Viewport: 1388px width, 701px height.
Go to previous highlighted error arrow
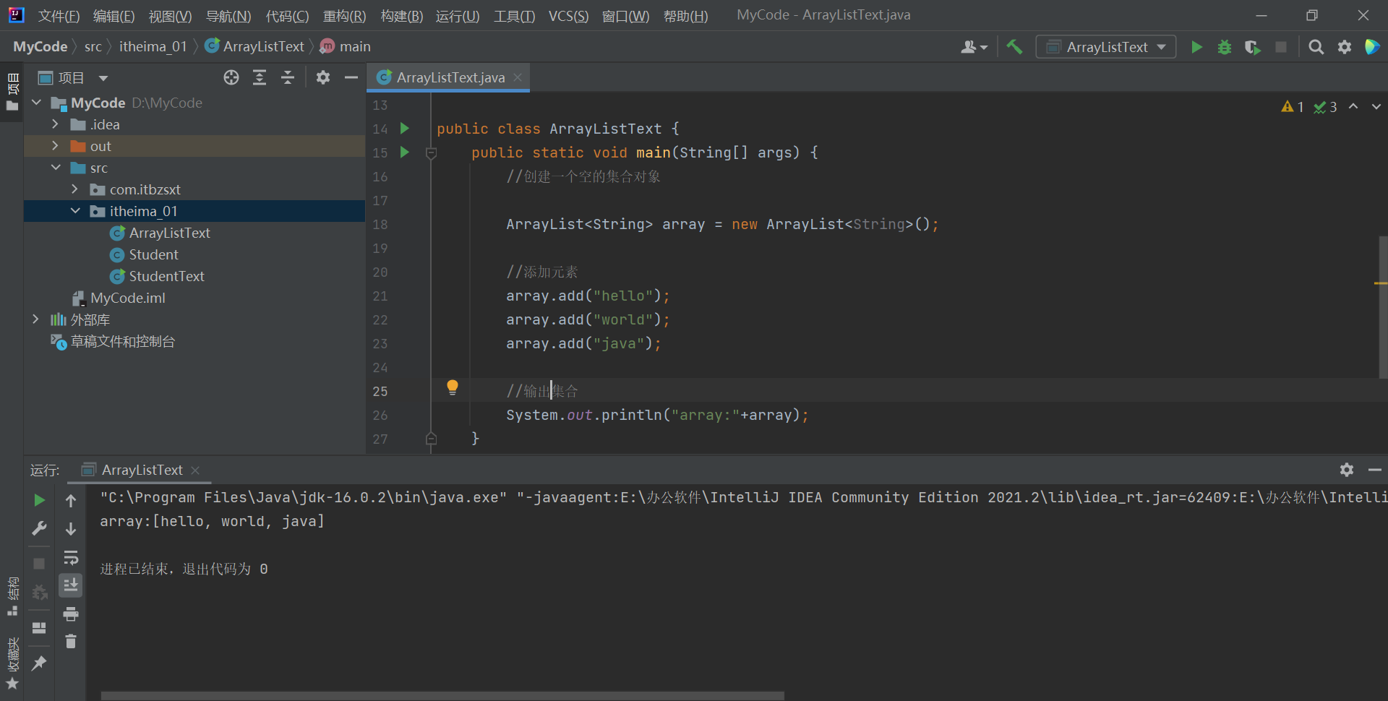coord(1353,107)
